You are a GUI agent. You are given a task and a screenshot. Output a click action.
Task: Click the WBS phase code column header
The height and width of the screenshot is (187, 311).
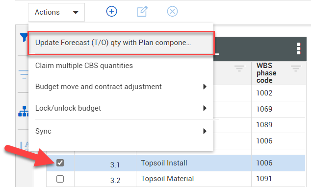click(x=266, y=73)
